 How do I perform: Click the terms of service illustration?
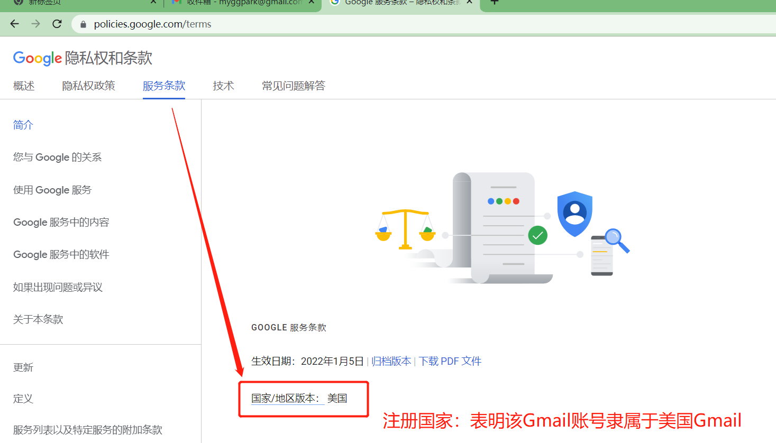tap(503, 228)
